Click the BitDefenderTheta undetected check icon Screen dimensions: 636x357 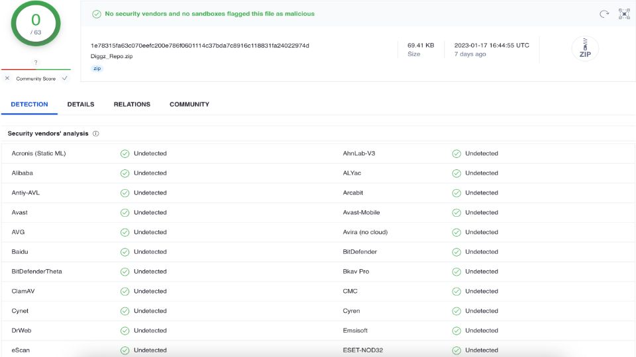click(125, 272)
